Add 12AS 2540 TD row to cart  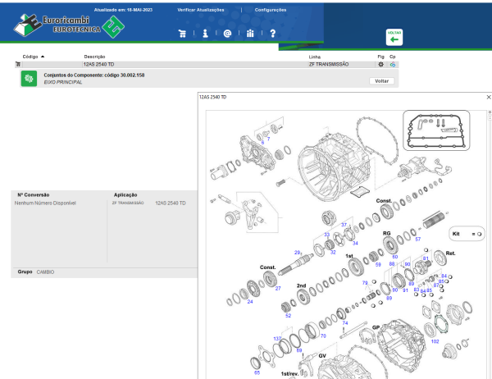pos(18,64)
